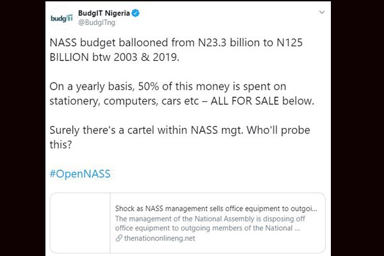The image size is (384, 256).
Task: Click the chain link icon
Action: 119,238
